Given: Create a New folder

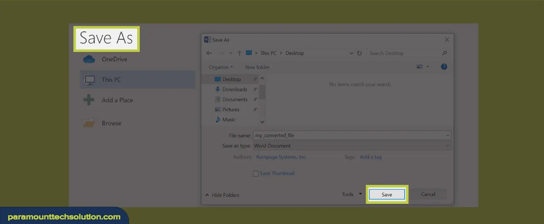Looking at the screenshot, I should (257, 67).
